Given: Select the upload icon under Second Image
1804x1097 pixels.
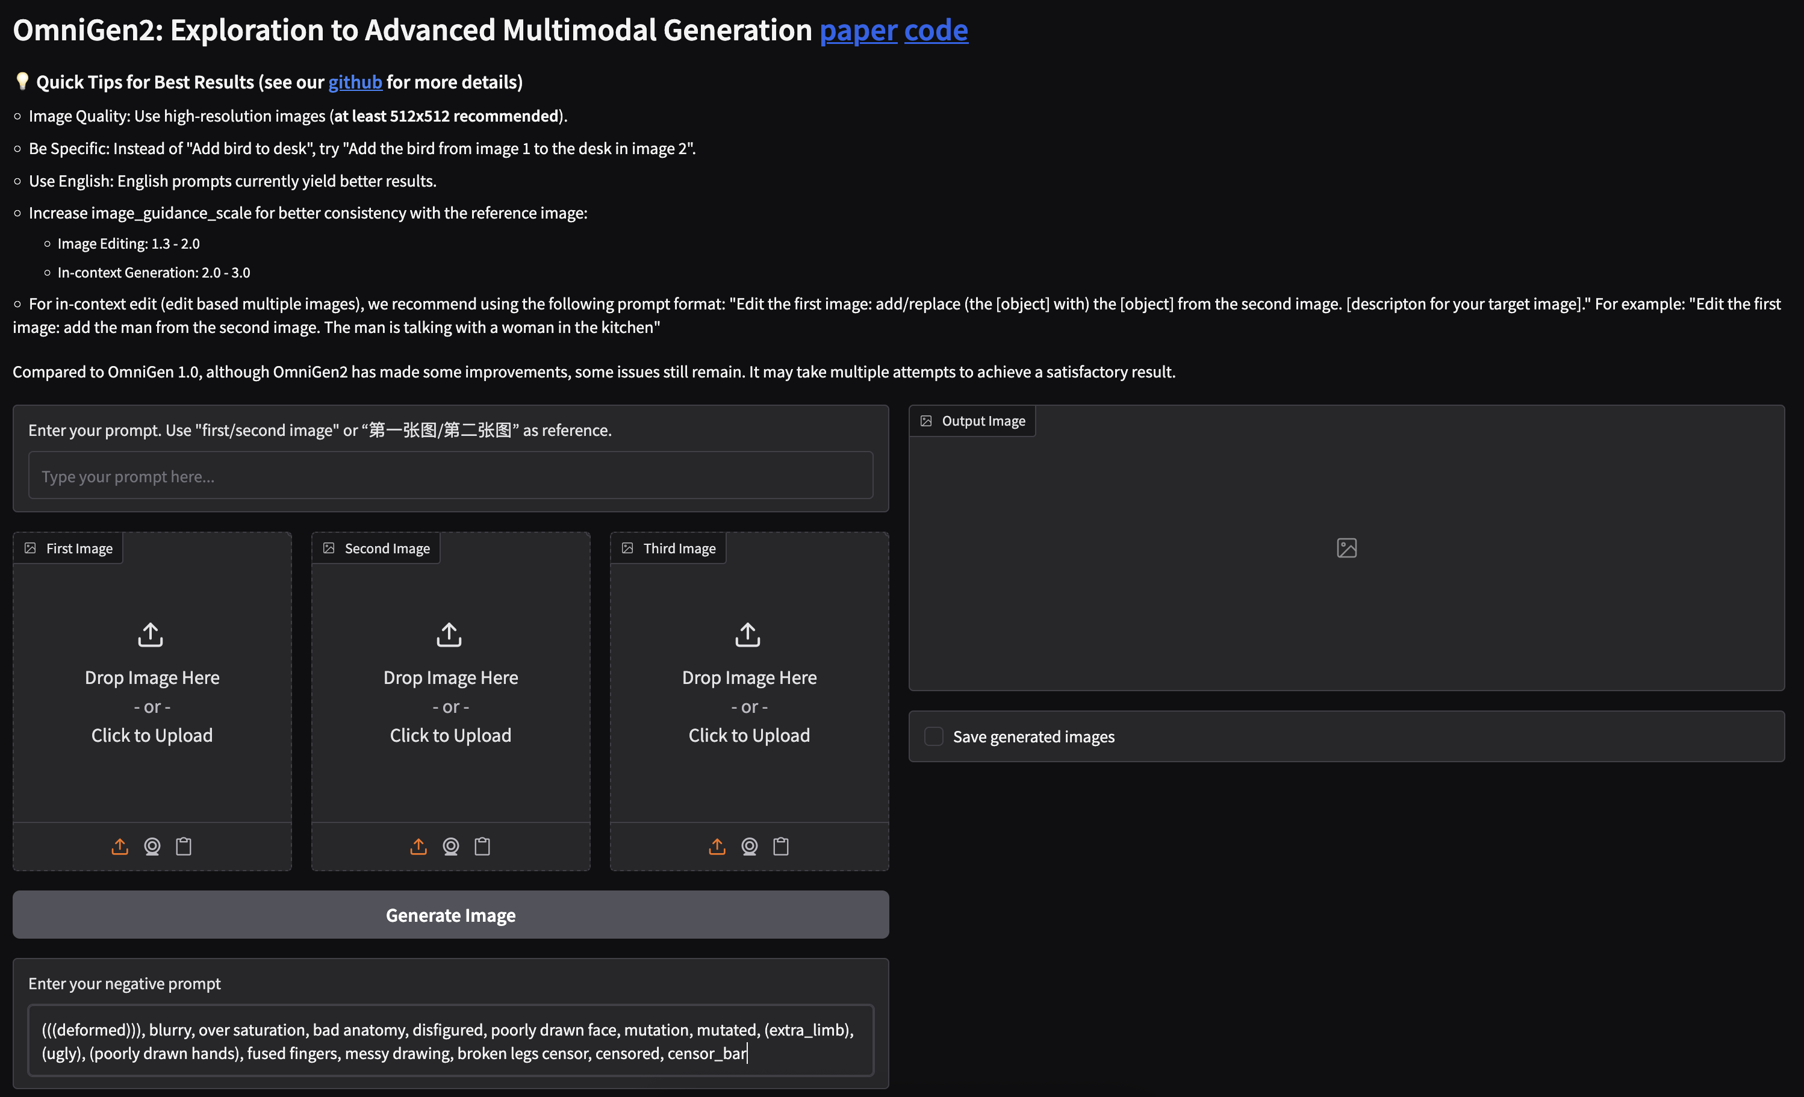Looking at the screenshot, I should tap(418, 847).
